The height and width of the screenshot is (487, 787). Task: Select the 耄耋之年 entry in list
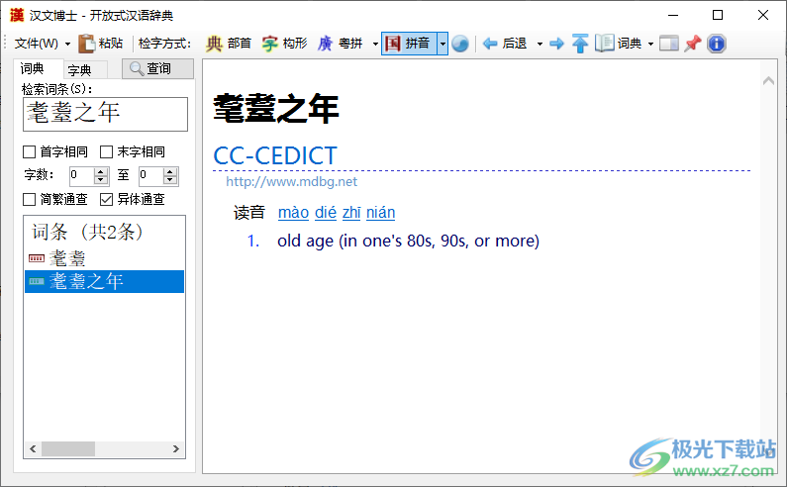click(x=104, y=281)
